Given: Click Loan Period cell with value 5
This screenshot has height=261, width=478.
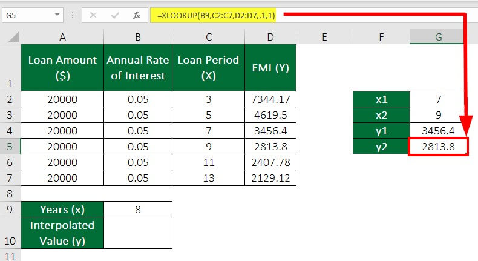Looking at the screenshot, I should (x=209, y=115).
